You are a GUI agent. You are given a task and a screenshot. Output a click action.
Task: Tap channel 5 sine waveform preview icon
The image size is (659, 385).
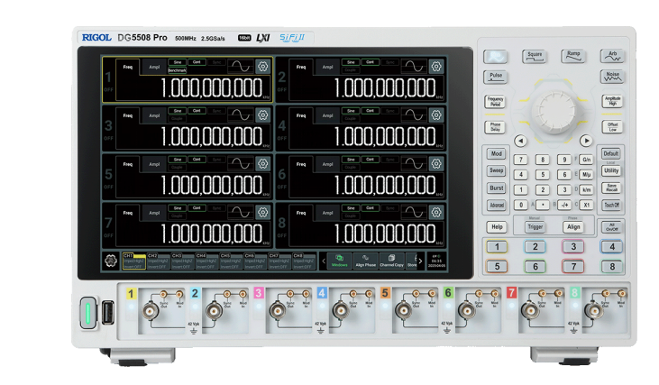pos(241,164)
